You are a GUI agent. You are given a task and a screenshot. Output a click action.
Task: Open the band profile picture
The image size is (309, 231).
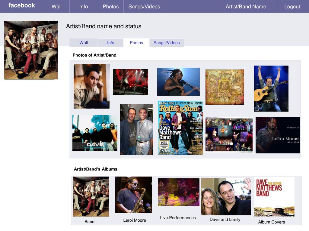[31, 50]
